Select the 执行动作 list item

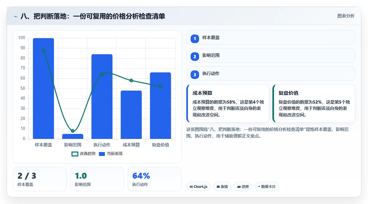[x=270, y=74]
